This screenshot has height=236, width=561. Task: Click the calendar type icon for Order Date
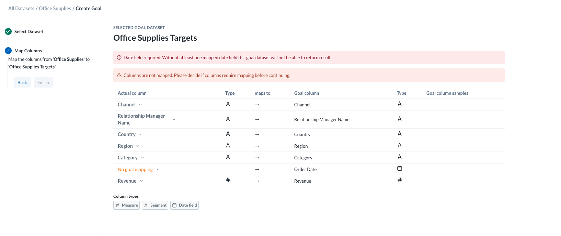pos(400,169)
